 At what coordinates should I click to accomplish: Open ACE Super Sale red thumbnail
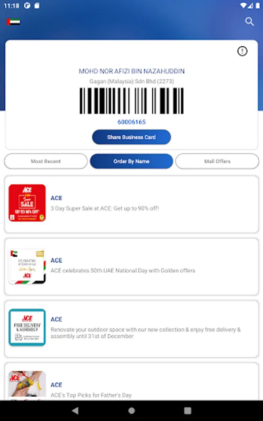pos(27,203)
